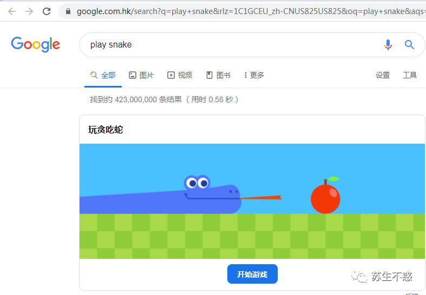Screen dimensions: 426x295
Task: Click the blue magnifier search button
Action: click(409, 45)
